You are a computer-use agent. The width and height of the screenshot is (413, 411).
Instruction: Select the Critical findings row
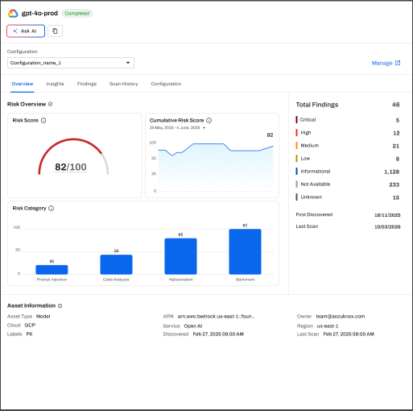tap(348, 120)
